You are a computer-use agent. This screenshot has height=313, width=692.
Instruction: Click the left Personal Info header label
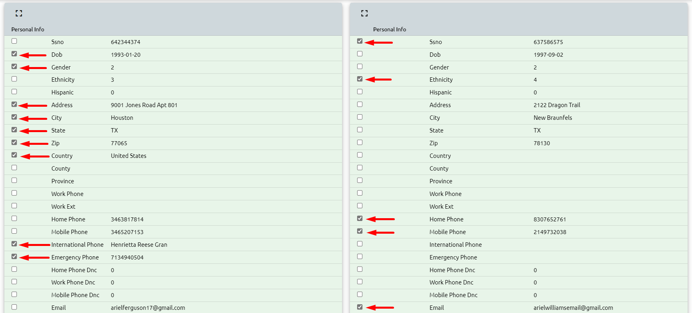[28, 29]
